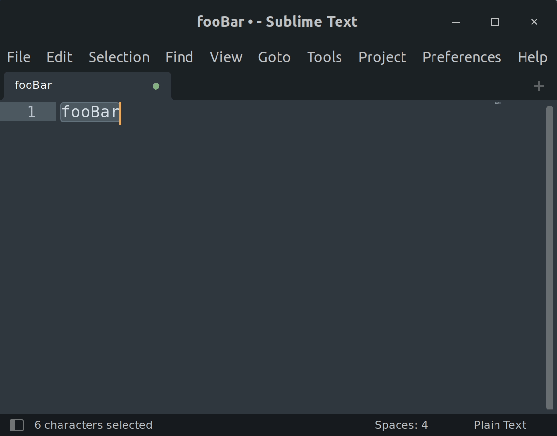This screenshot has height=436, width=557.
Task: Click the unsaved dot on fooBar tab
Action: click(156, 86)
